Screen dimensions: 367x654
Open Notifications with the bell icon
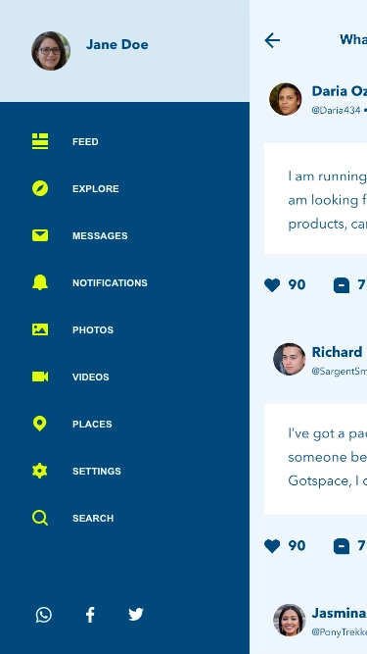coord(40,282)
